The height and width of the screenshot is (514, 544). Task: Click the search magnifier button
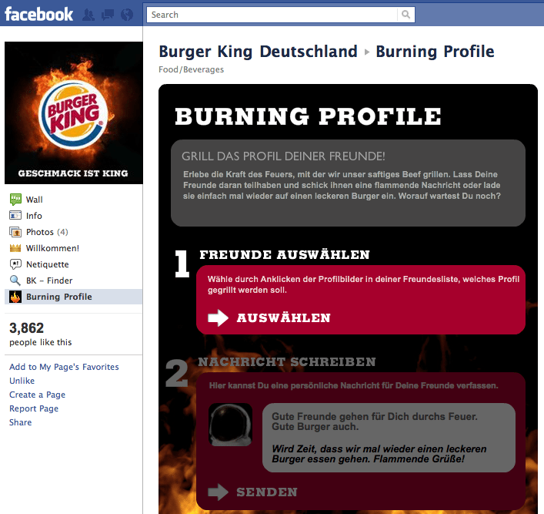[x=405, y=15]
